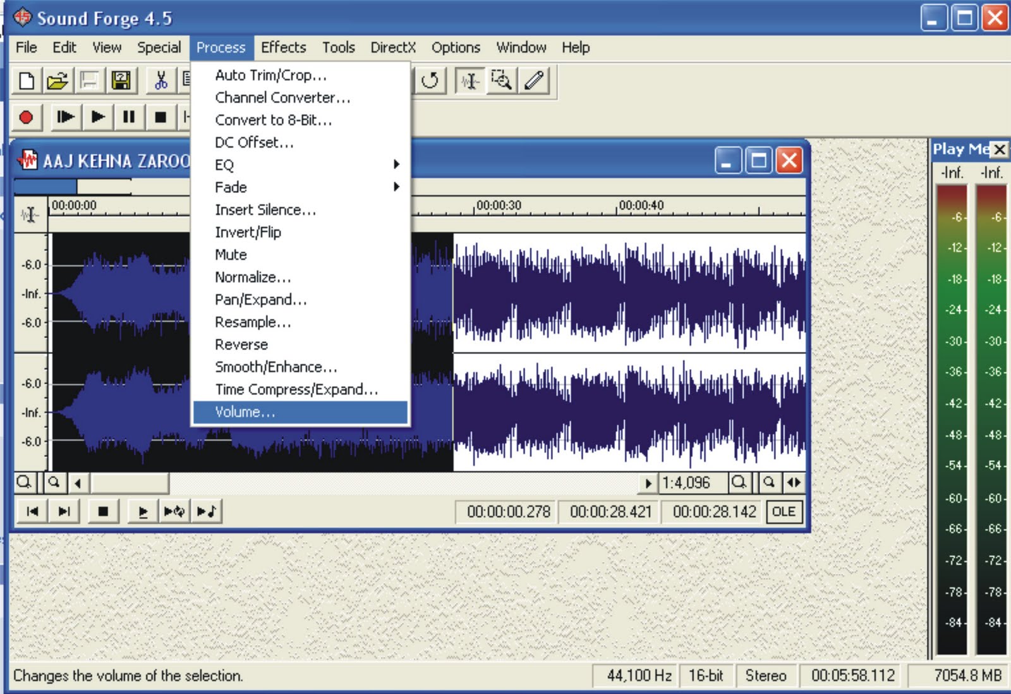Choose Volume... from the Process menu
Screen dimensions: 1011x694
click(301, 412)
